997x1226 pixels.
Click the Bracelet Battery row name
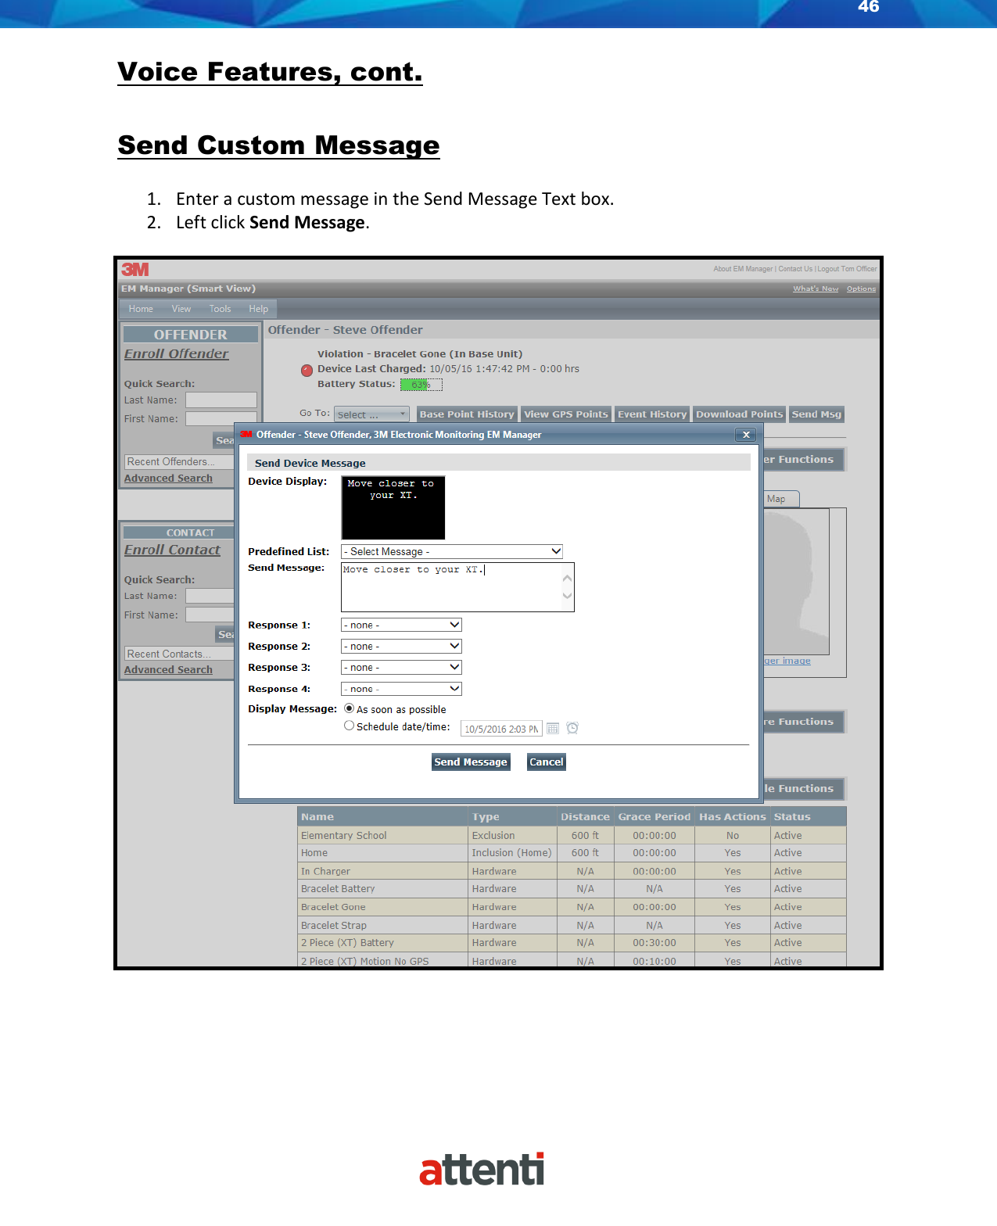(338, 889)
